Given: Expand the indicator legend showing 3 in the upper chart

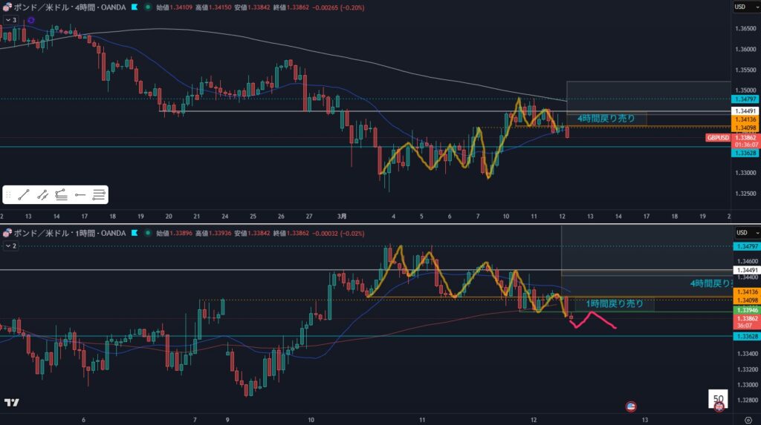Looking at the screenshot, I should tap(10, 20).
